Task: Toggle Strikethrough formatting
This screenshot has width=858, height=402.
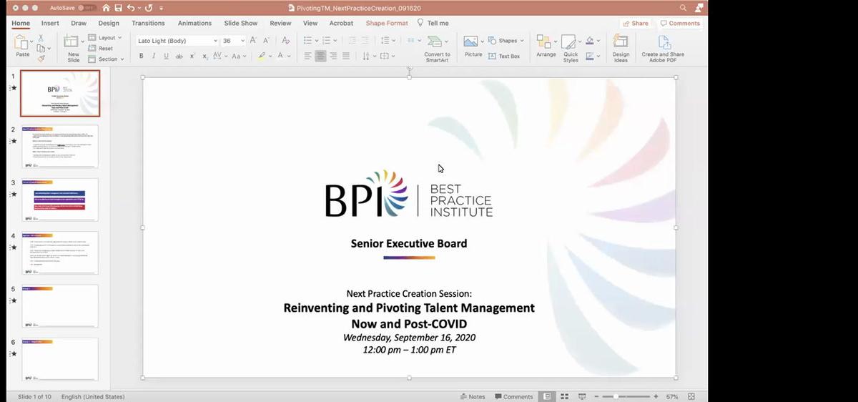Action: tap(179, 56)
